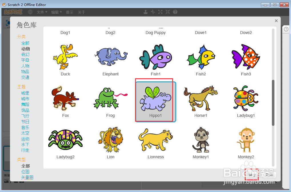This screenshot has height=192, width=291.
Task: Filter by 节日 theme
Action: tap(25, 122)
